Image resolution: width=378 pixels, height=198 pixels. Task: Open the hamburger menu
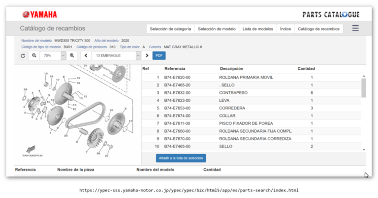[355, 28]
